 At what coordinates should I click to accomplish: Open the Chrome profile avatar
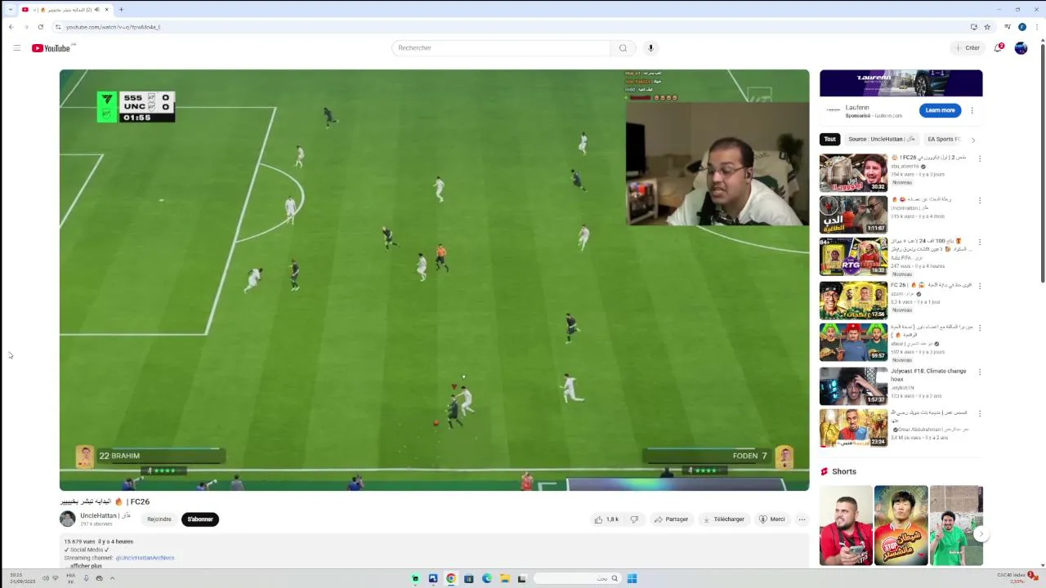(x=1021, y=27)
